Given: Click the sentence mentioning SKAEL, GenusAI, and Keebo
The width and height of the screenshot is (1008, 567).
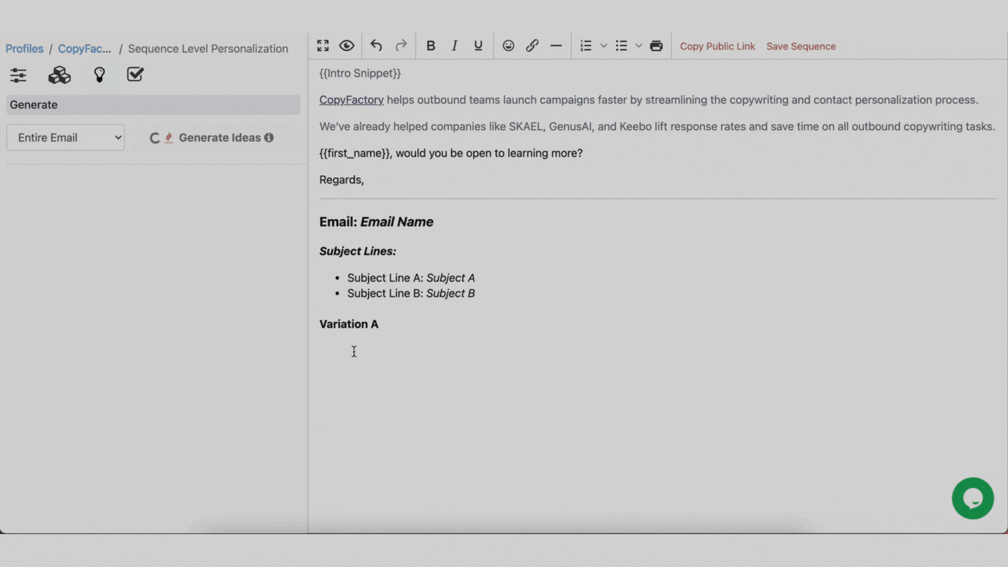Looking at the screenshot, I should point(657,127).
